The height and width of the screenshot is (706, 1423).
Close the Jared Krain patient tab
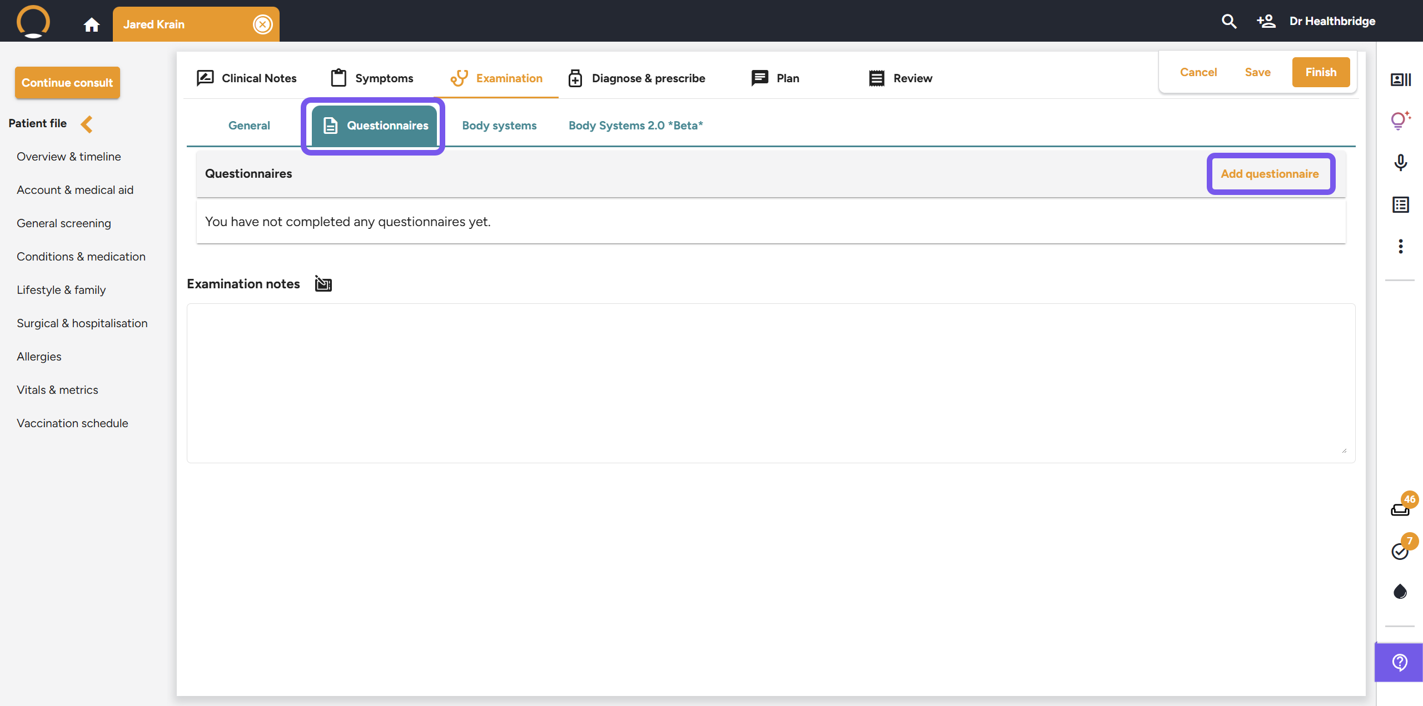(x=262, y=24)
